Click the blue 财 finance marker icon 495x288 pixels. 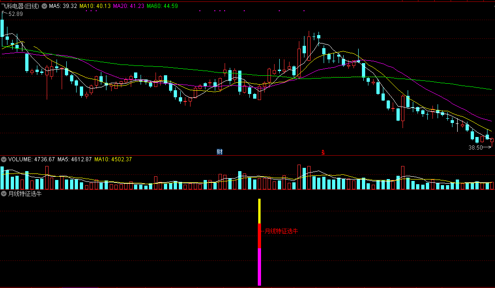[220, 152]
